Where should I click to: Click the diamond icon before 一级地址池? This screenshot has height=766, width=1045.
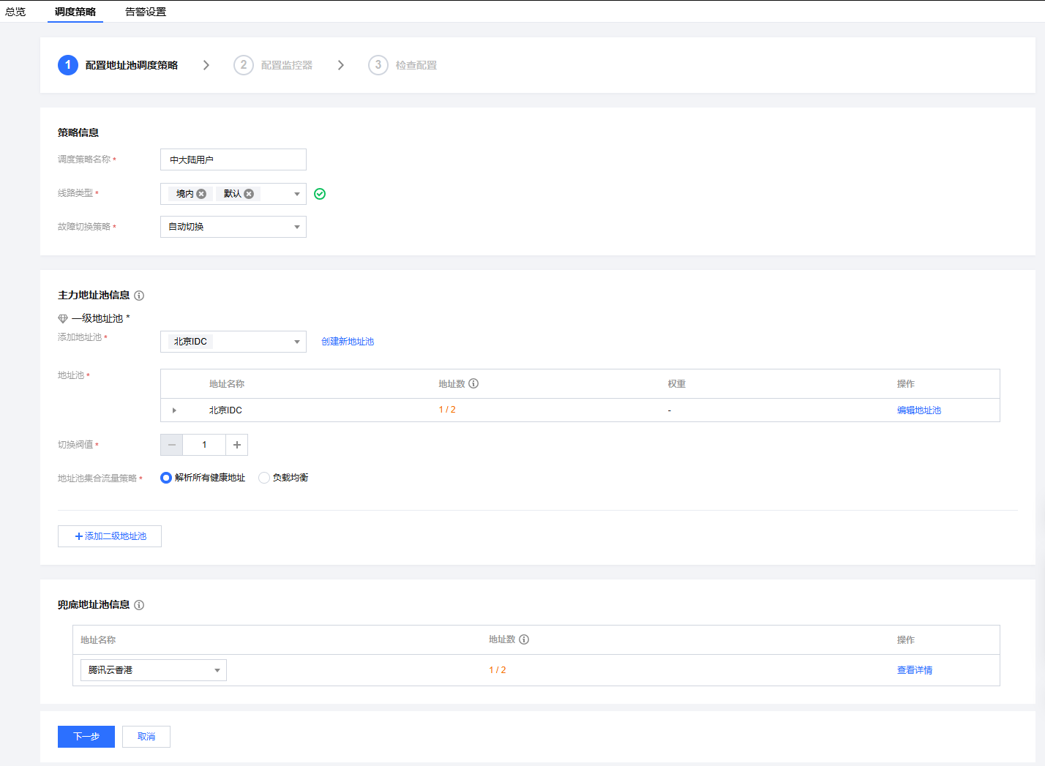click(63, 318)
